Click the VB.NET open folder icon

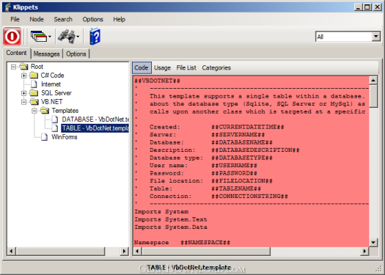(x=34, y=102)
